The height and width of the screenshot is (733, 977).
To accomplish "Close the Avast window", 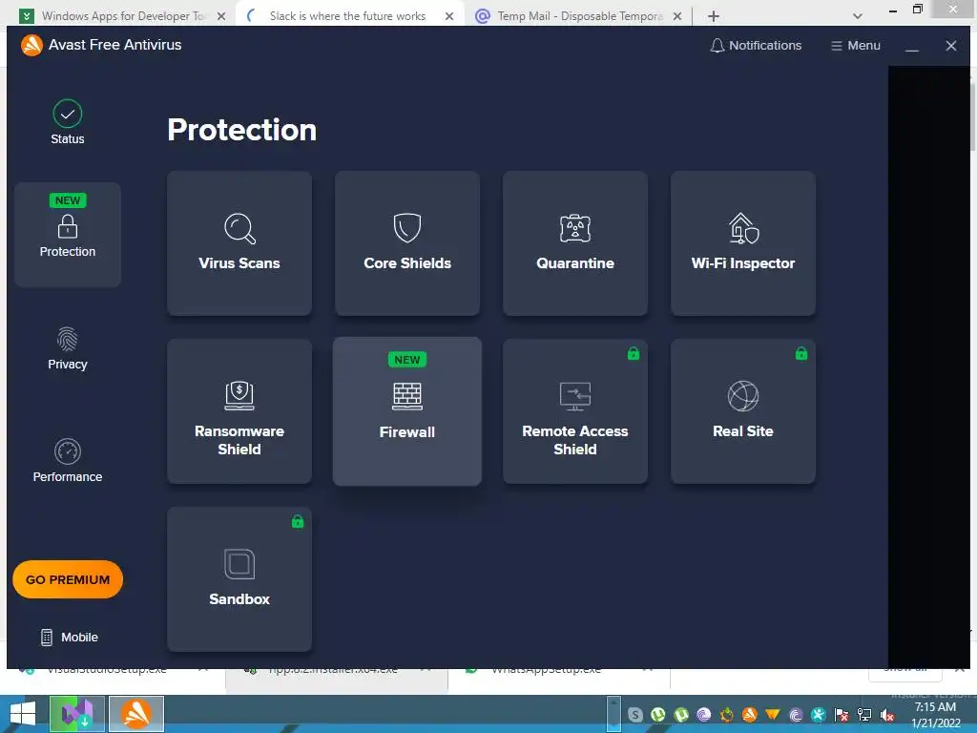I will pyautogui.click(x=951, y=46).
